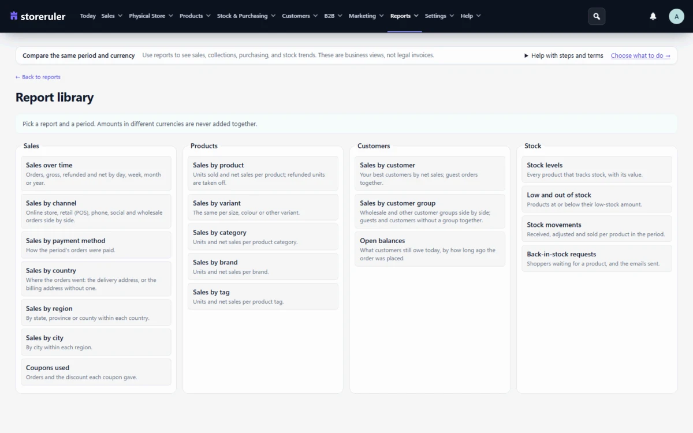Open the Sales by tag report

click(x=263, y=296)
